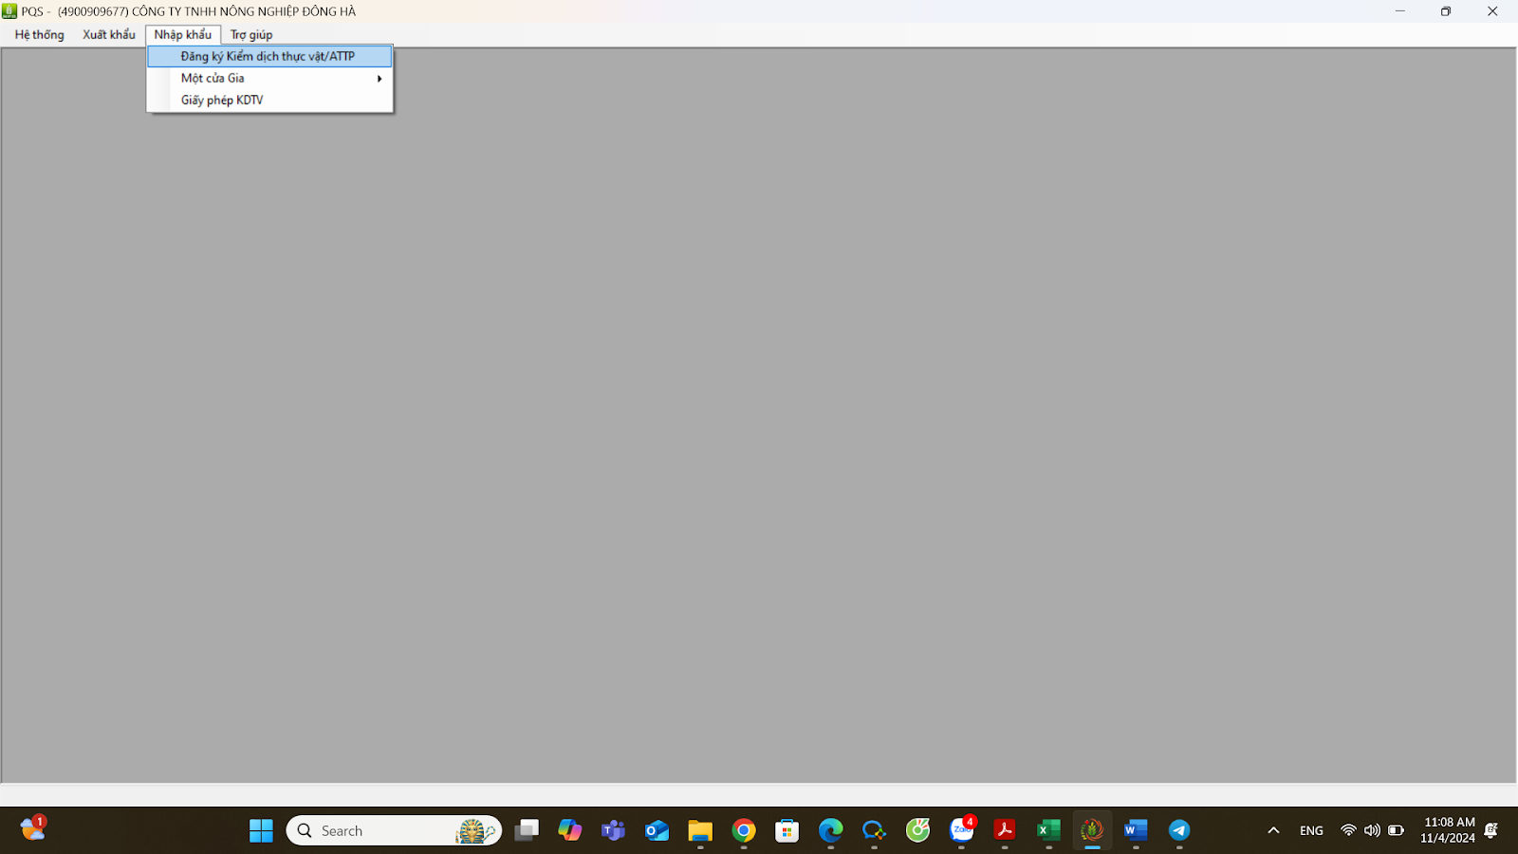Open Microsoft Edge from the taskbar
Viewport: 1518px width, 854px height.
[x=831, y=830]
